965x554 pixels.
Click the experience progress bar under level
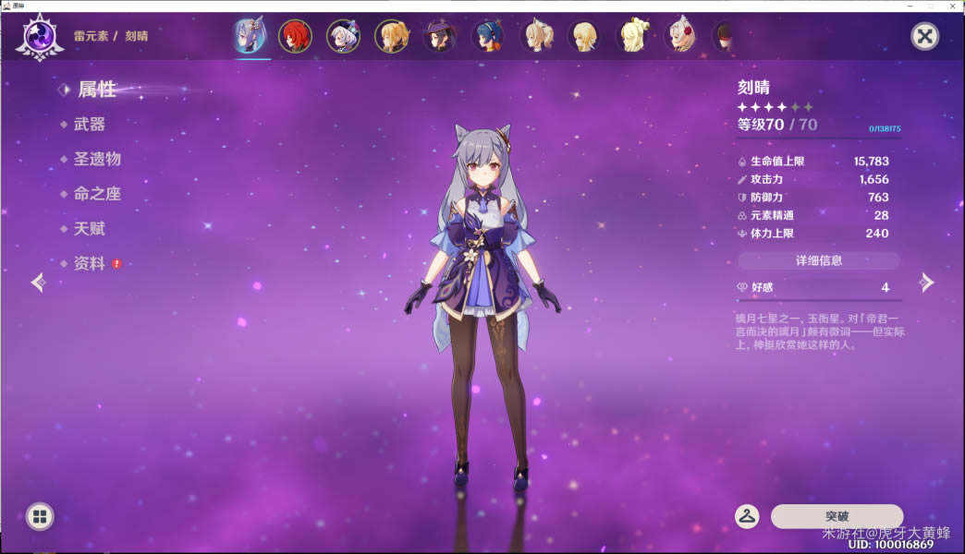[818, 138]
